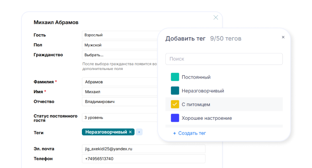Screen dimensions: 312x168
Task: Select the Постоянный tag swatch
Action: 175,77
